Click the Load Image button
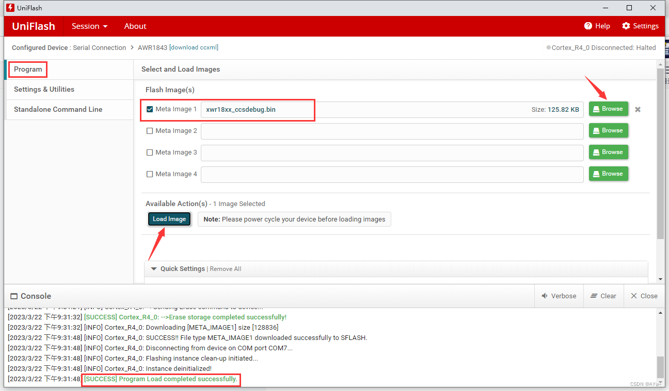669x391 pixels. click(x=169, y=219)
